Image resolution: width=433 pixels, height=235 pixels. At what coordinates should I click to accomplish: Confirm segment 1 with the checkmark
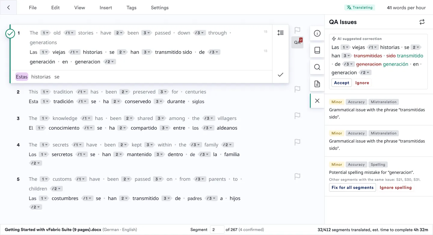pyautogui.click(x=280, y=75)
